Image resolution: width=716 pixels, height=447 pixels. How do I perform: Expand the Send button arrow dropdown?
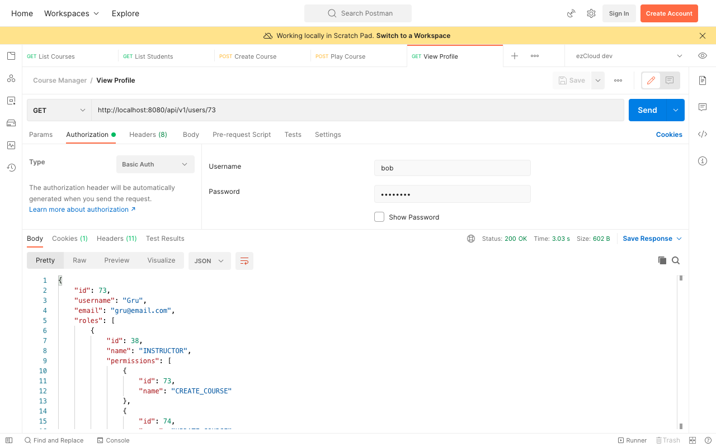[676, 110]
